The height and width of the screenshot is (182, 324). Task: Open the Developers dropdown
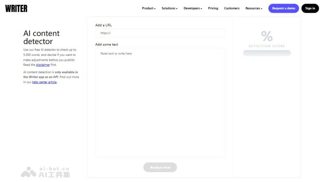pyautogui.click(x=192, y=8)
